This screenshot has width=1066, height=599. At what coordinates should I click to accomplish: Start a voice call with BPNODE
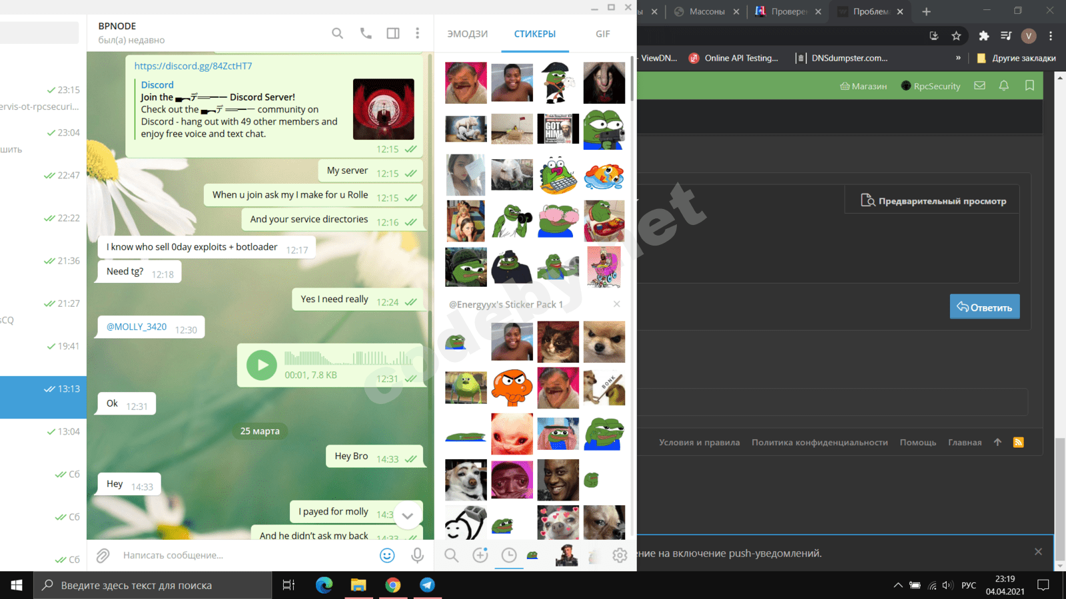[x=366, y=33]
